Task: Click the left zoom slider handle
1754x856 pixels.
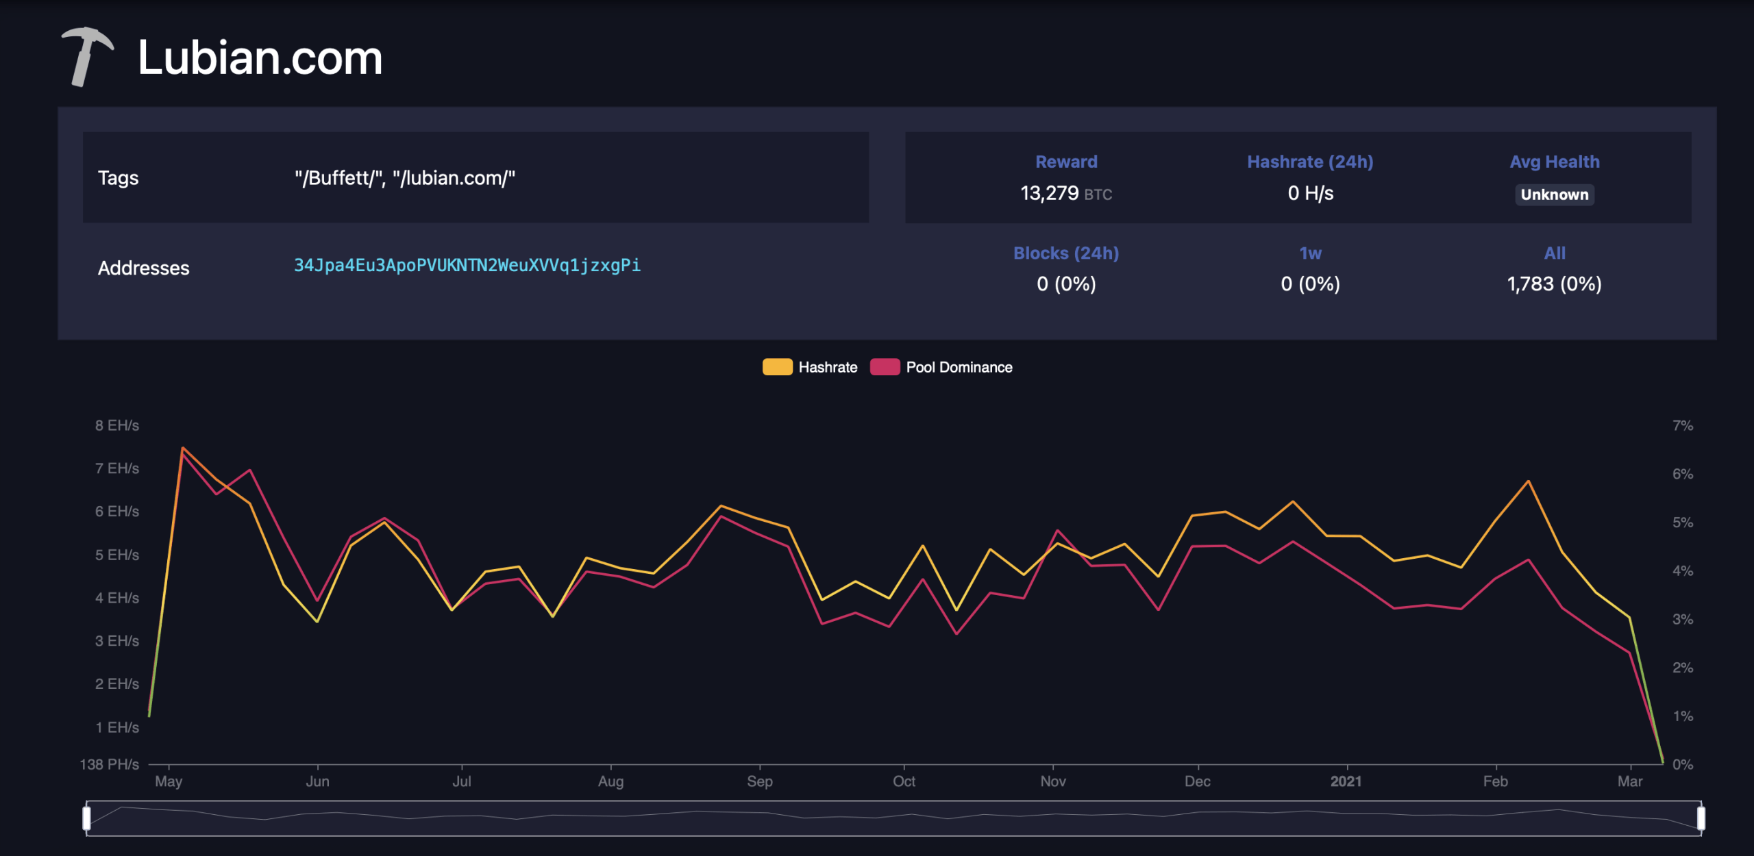Action: click(x=87, y=818)
